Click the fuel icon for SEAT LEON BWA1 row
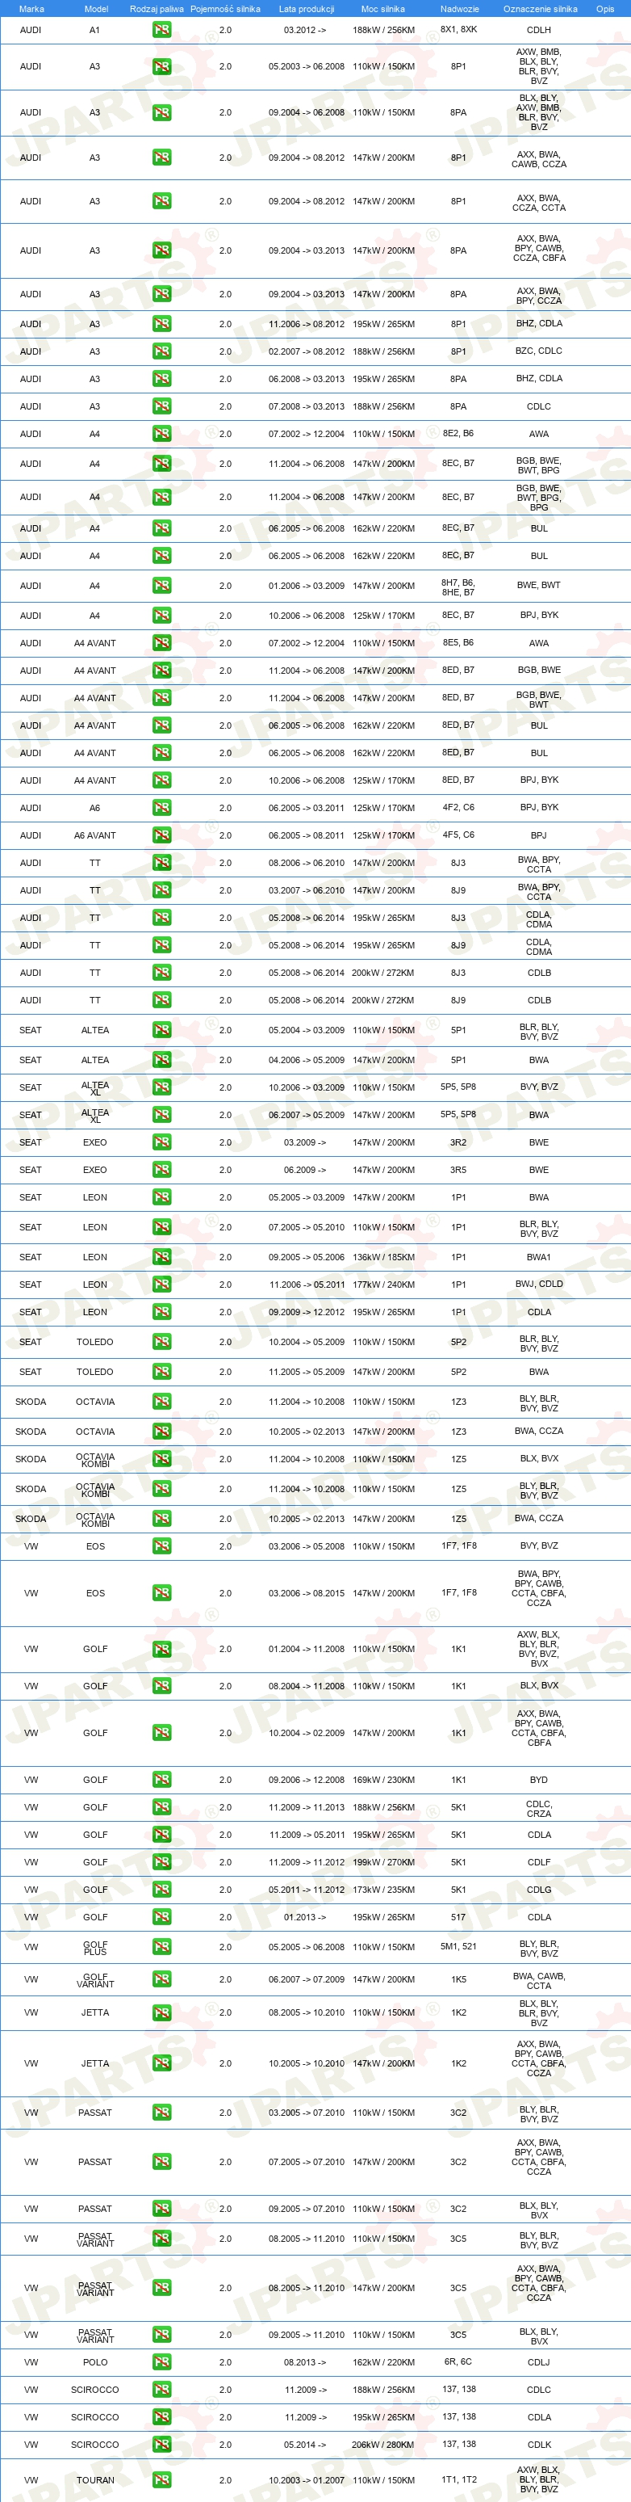Screen dimensions: 631x2502 161,1257
